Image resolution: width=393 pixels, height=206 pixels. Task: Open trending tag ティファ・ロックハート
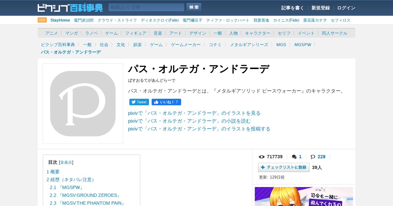pos(228,20)
